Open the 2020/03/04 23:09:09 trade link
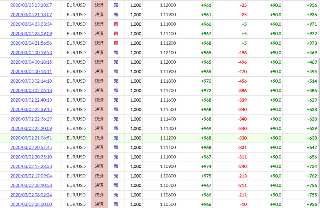Screen dimensions: 320x208 click(x=31, y=34)
